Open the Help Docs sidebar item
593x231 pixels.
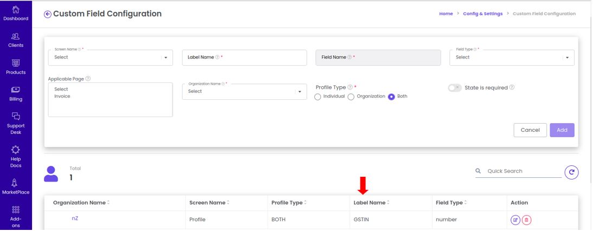[16, 157]
